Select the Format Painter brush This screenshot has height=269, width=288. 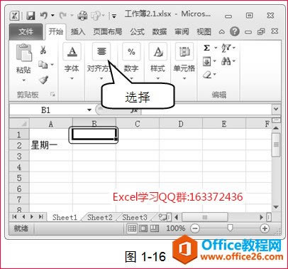[44, 80]
